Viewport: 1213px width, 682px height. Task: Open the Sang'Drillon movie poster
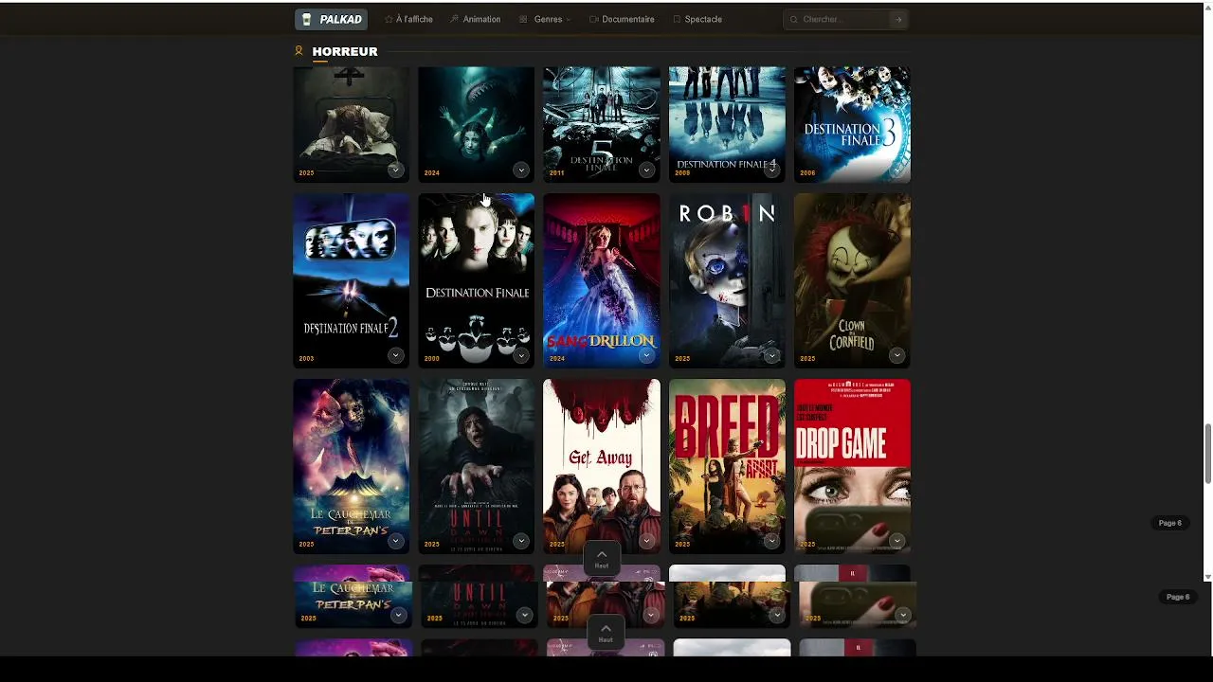(x=602, y=280)
